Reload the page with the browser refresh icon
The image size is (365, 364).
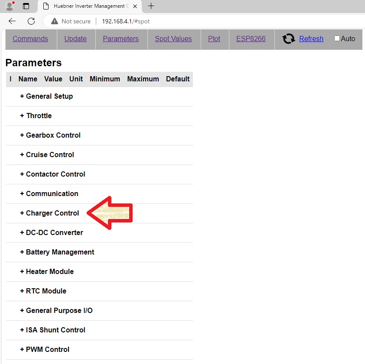[x=31, y=21]
